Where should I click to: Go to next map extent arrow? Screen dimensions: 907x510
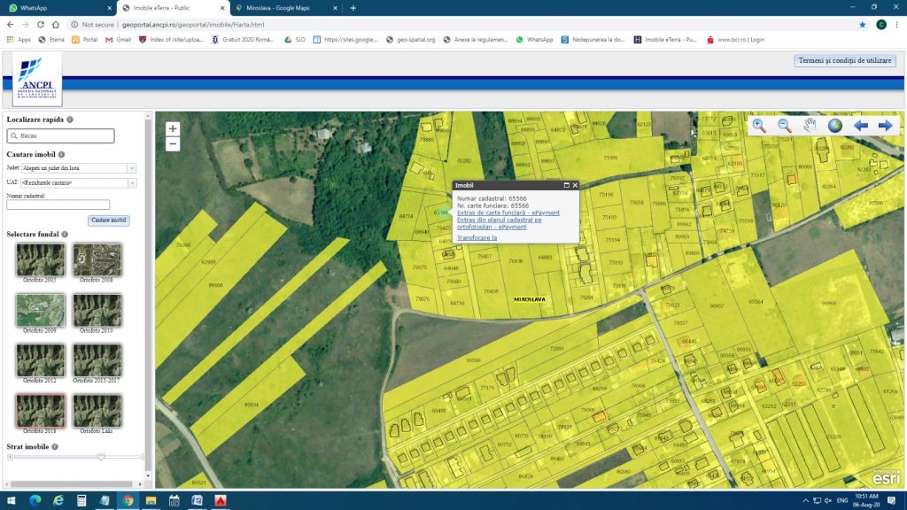(x=885, y=126)
